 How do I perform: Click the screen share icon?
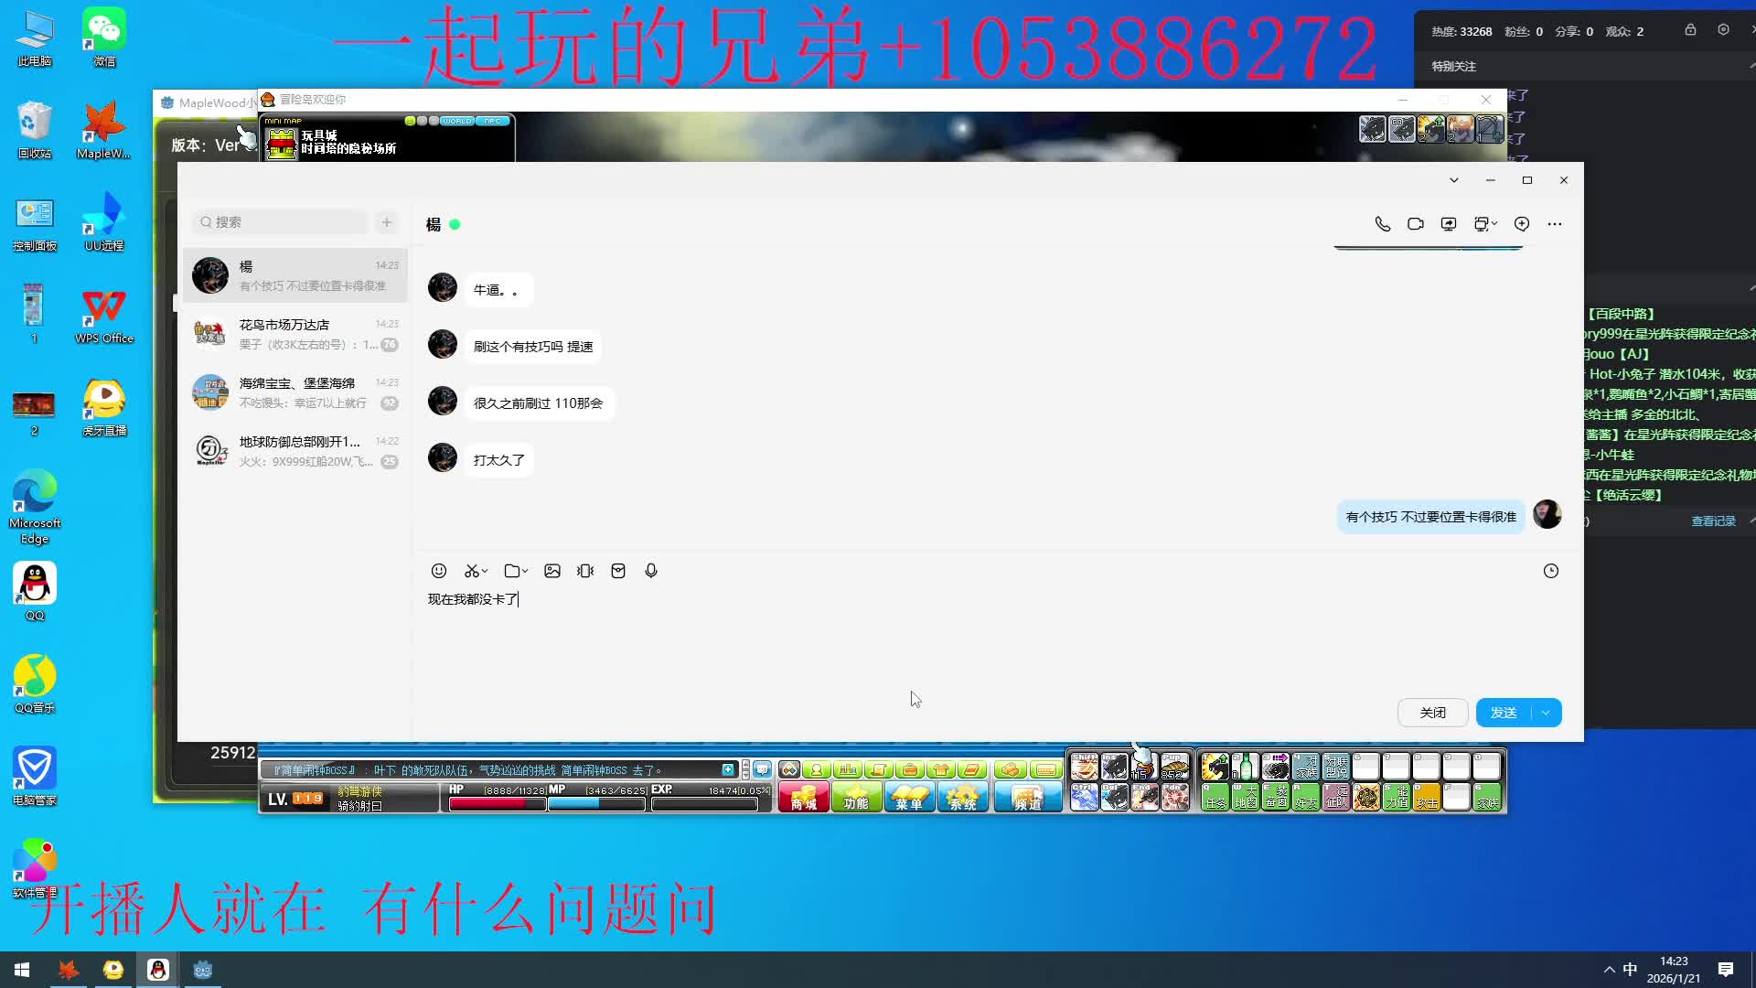click(x=1449, y=224)
